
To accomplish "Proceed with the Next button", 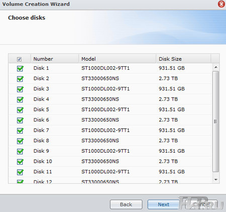I will 164,204.
